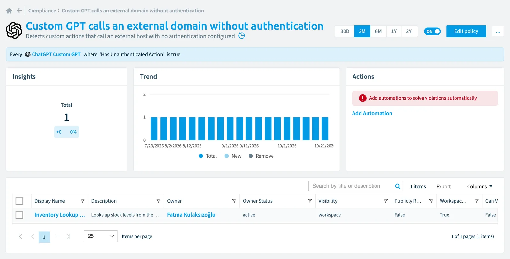Select the 2Y time range

(x=409, y=31)
